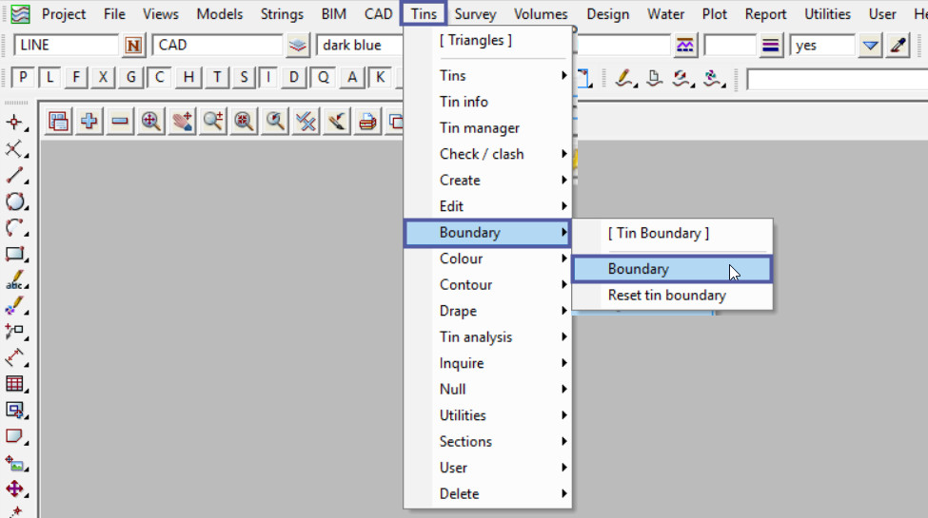
Task: Select the circle drawing tool in left toolbar
Action: [x=14, y=201]
